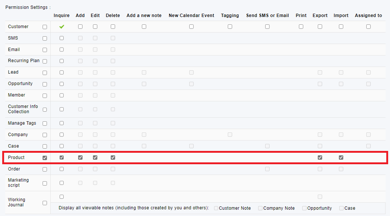Enable Inquire for Working Journal

coord(62,197)
